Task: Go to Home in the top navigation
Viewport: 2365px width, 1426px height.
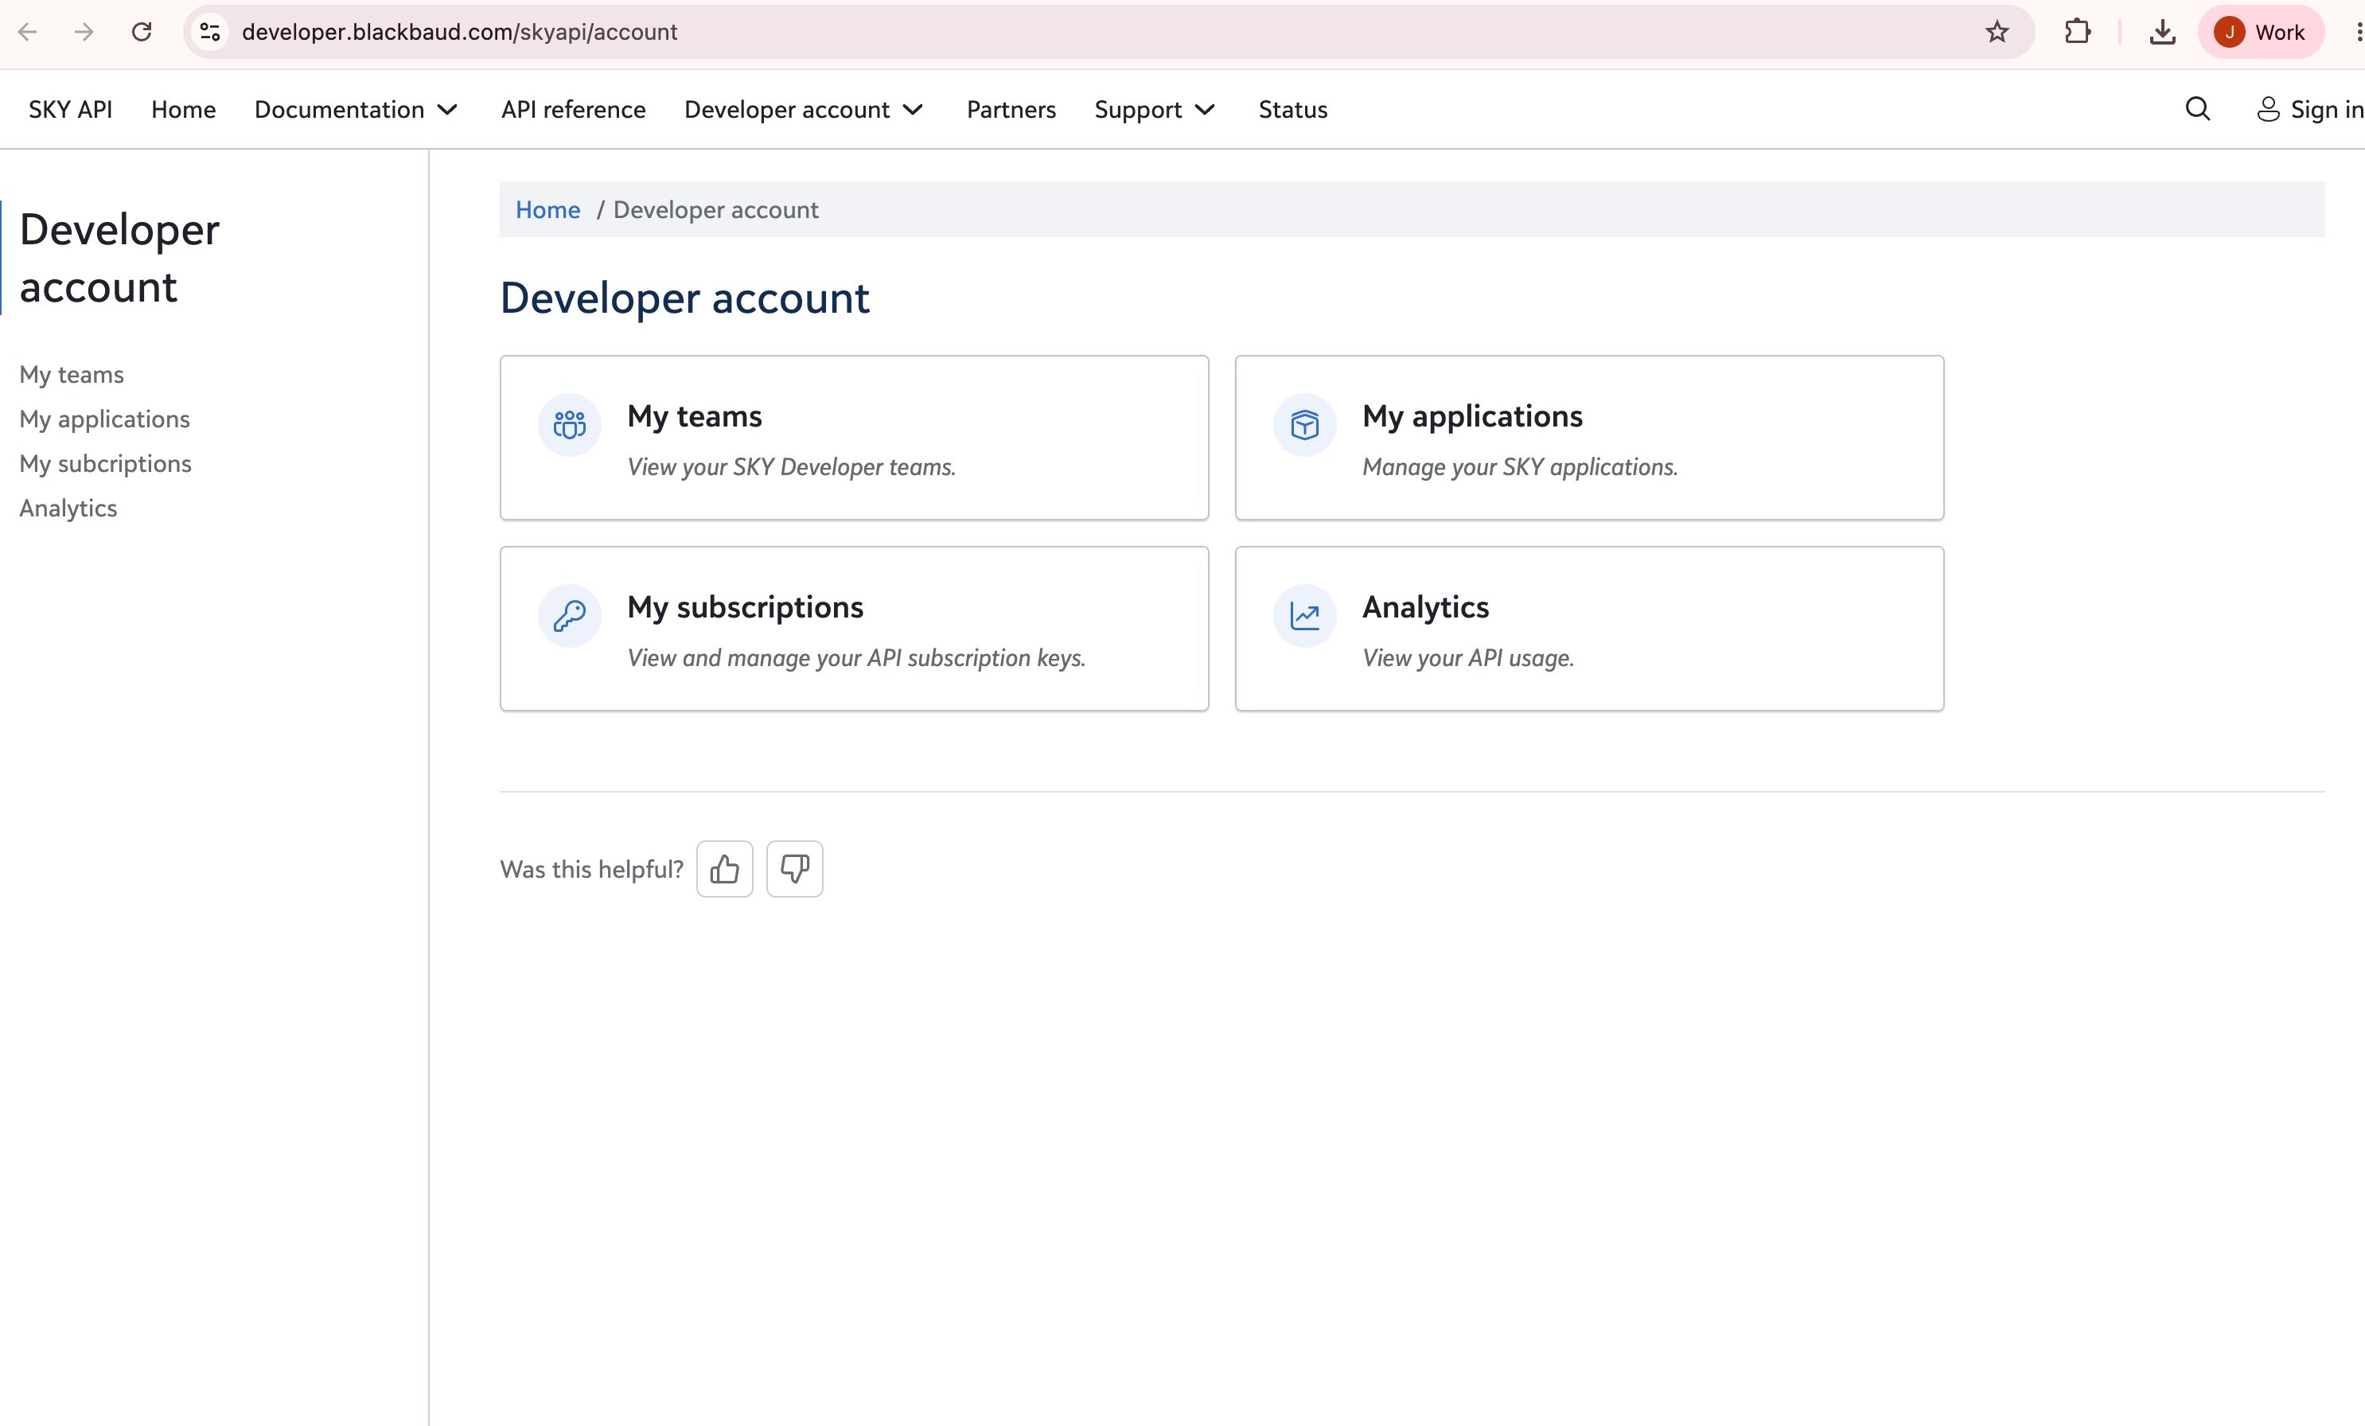Action: [183, 109]
